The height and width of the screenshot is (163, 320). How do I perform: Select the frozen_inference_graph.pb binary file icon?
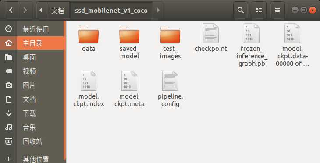pos(252,33)
